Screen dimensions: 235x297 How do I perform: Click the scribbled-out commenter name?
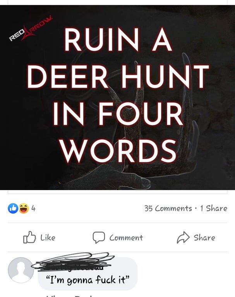pos(73,262)
